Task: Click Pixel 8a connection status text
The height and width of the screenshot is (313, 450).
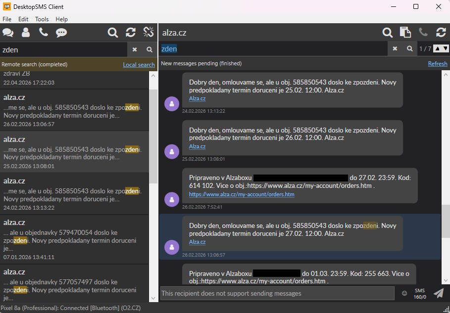Action: (x=71, y=308)
